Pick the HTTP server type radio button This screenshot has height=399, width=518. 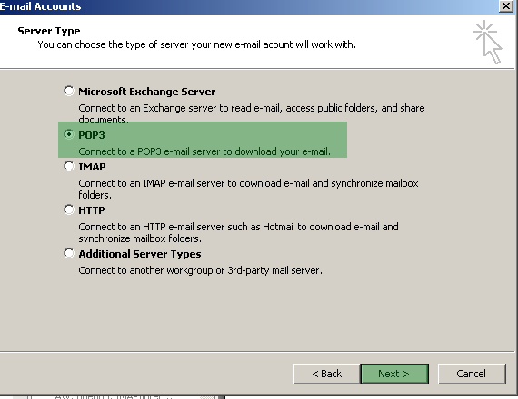coord(69,209)
